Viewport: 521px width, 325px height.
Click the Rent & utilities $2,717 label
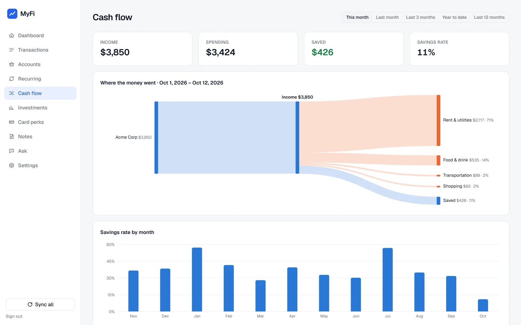point(468,120)
